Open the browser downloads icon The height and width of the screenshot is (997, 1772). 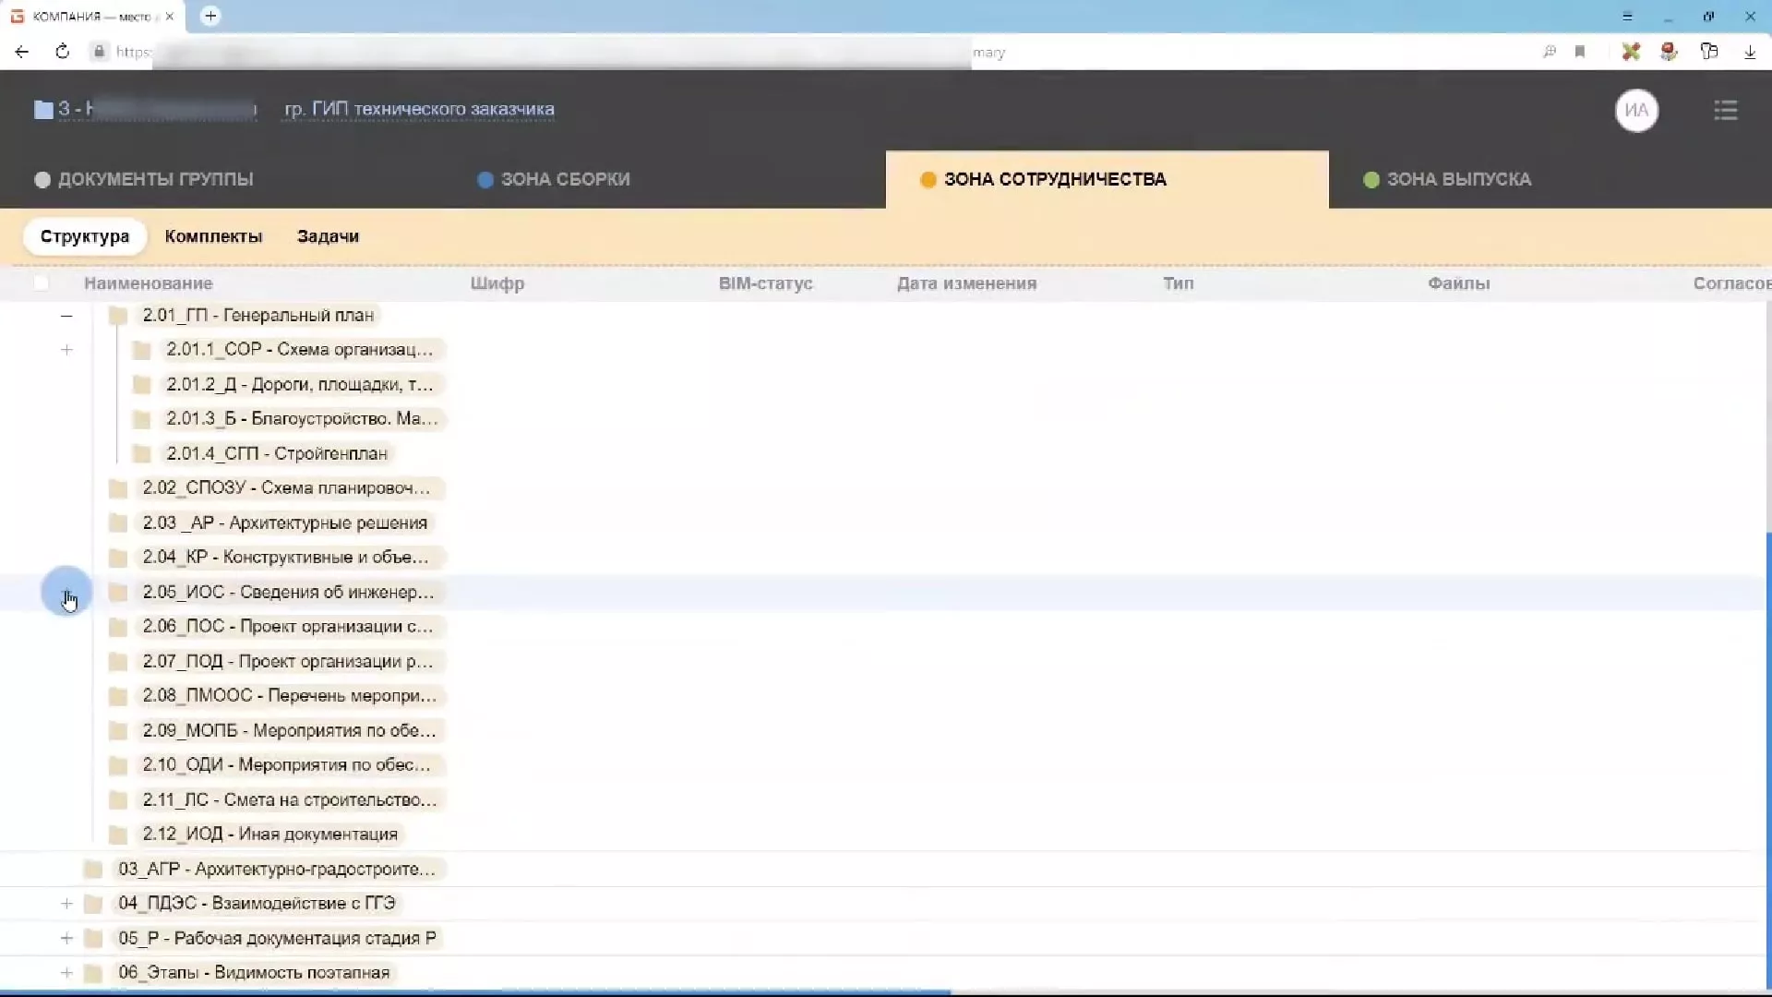pos(1750,52)
